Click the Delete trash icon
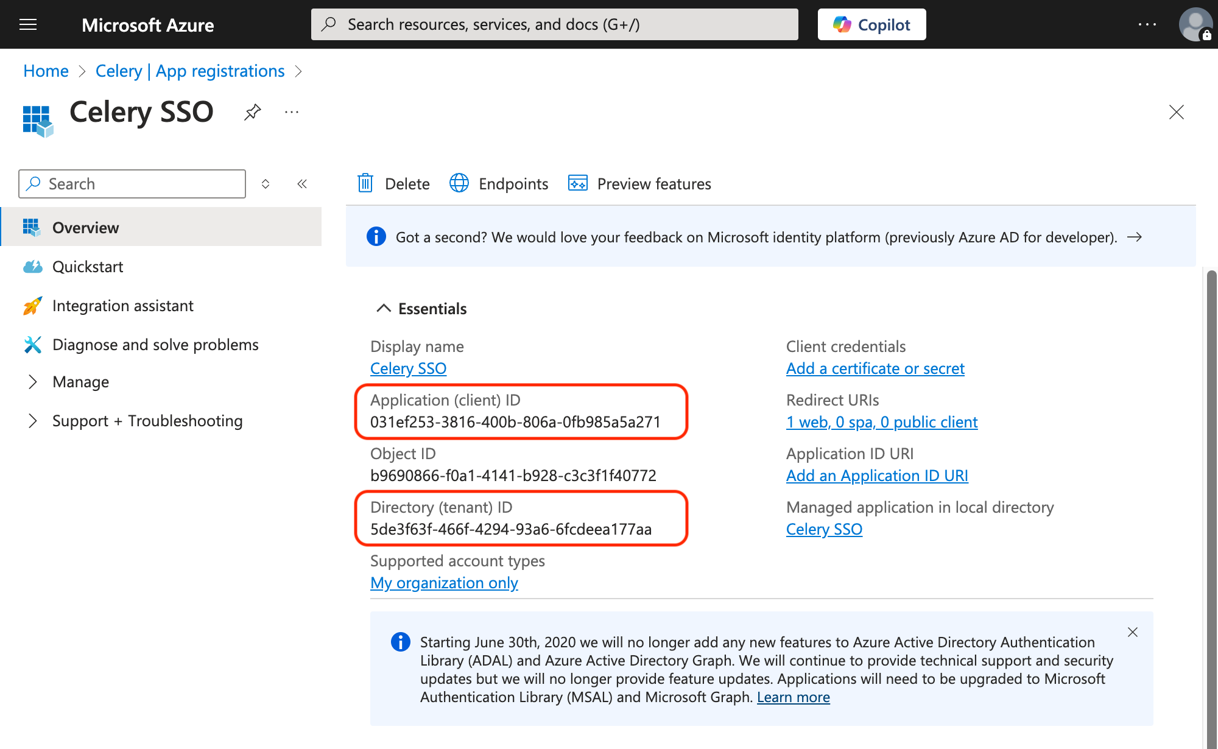This screenshot has width=1218, height=749. (365, 183)
